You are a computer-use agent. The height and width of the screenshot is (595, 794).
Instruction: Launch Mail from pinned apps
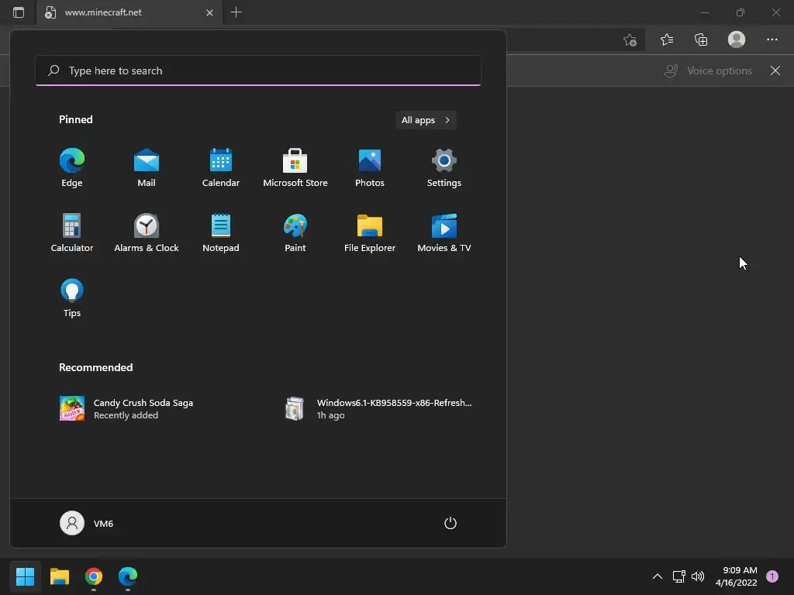click(147, 168)
